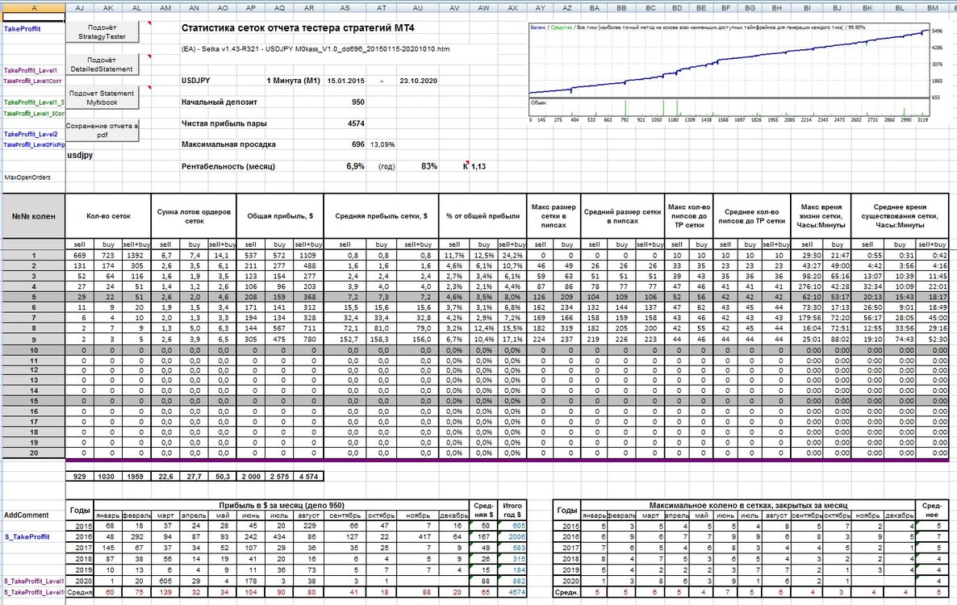Screen dimensions: 957x605
Task: Click the lowercase usdjpy cell
Action: pyautogui.click(x=80, y=155)
